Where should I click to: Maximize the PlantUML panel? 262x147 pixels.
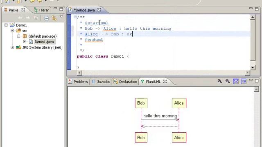coord(257,81)
